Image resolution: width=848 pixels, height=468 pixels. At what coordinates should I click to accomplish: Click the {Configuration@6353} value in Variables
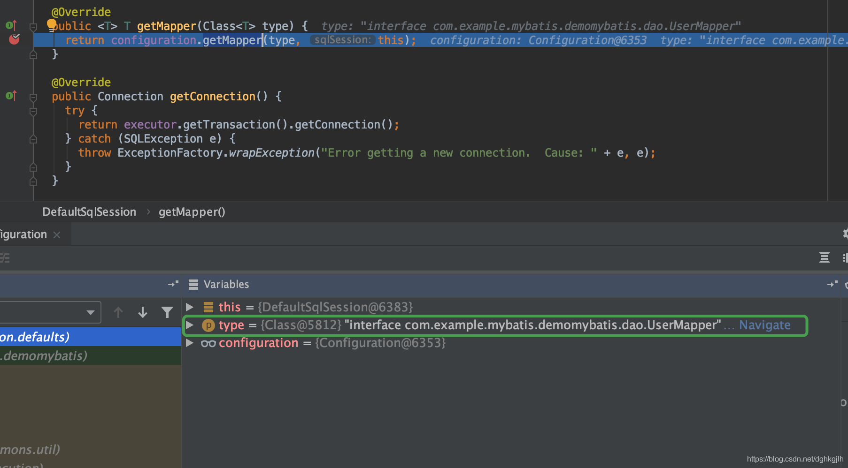[x=380, y=343]
